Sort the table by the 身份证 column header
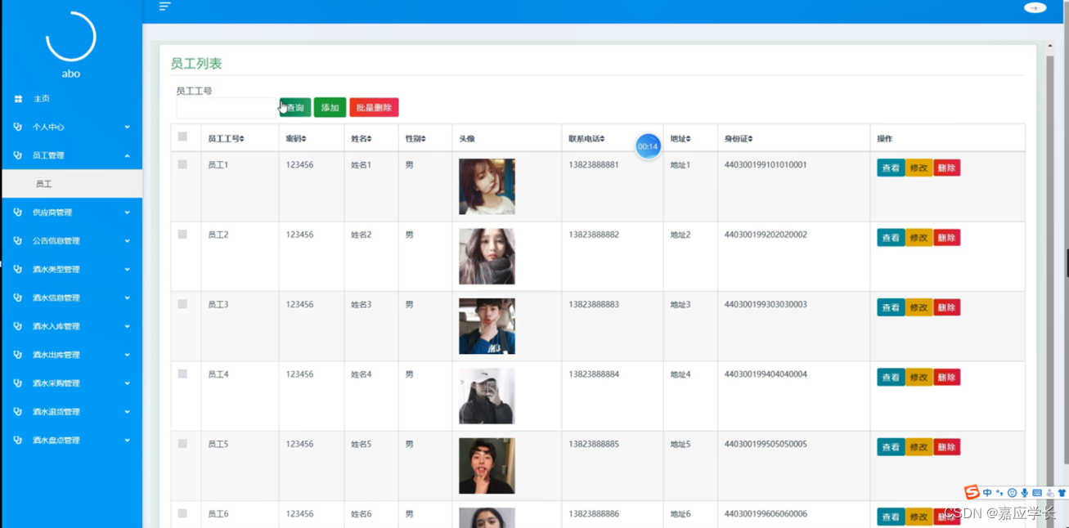This screenshot has height=528, width=1069. pyautogui.click(x=739, y=139)
